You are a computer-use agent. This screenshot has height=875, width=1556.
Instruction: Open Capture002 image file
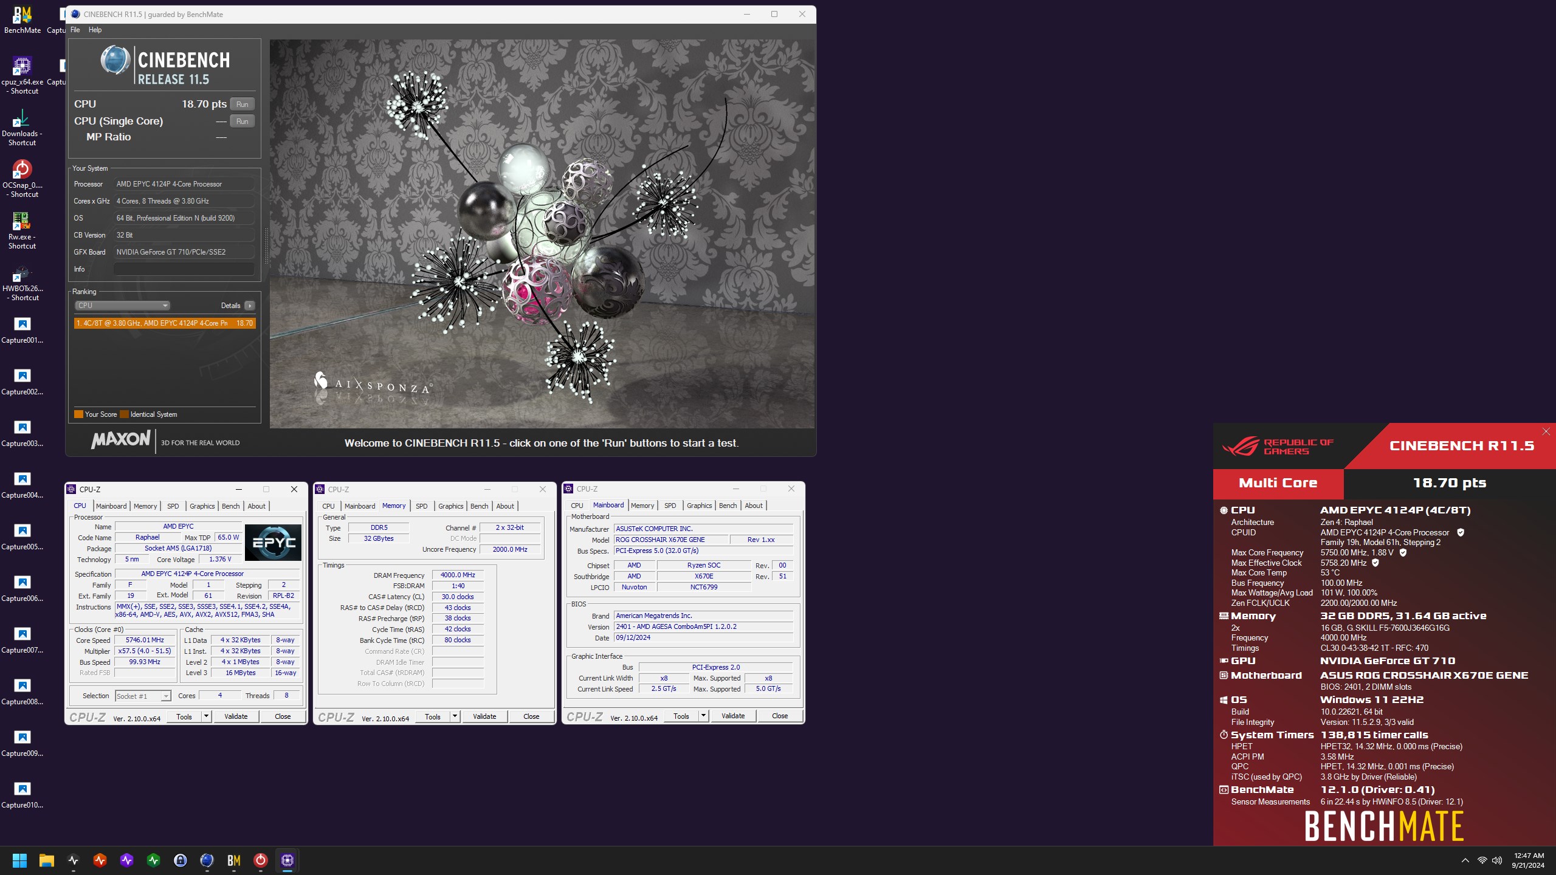[x=22, y=382]
